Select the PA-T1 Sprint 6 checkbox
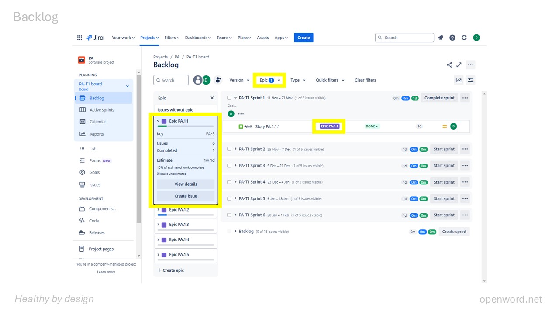Image resolution: width=559 pixels, height=314 pixels. point(229,215)
